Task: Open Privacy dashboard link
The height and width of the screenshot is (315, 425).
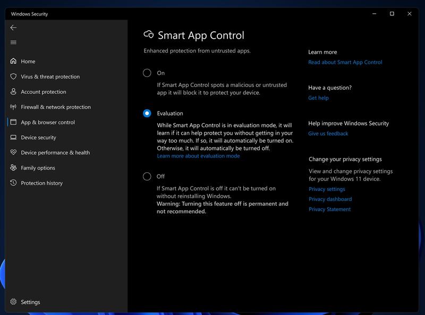Action: click(330, 199)
